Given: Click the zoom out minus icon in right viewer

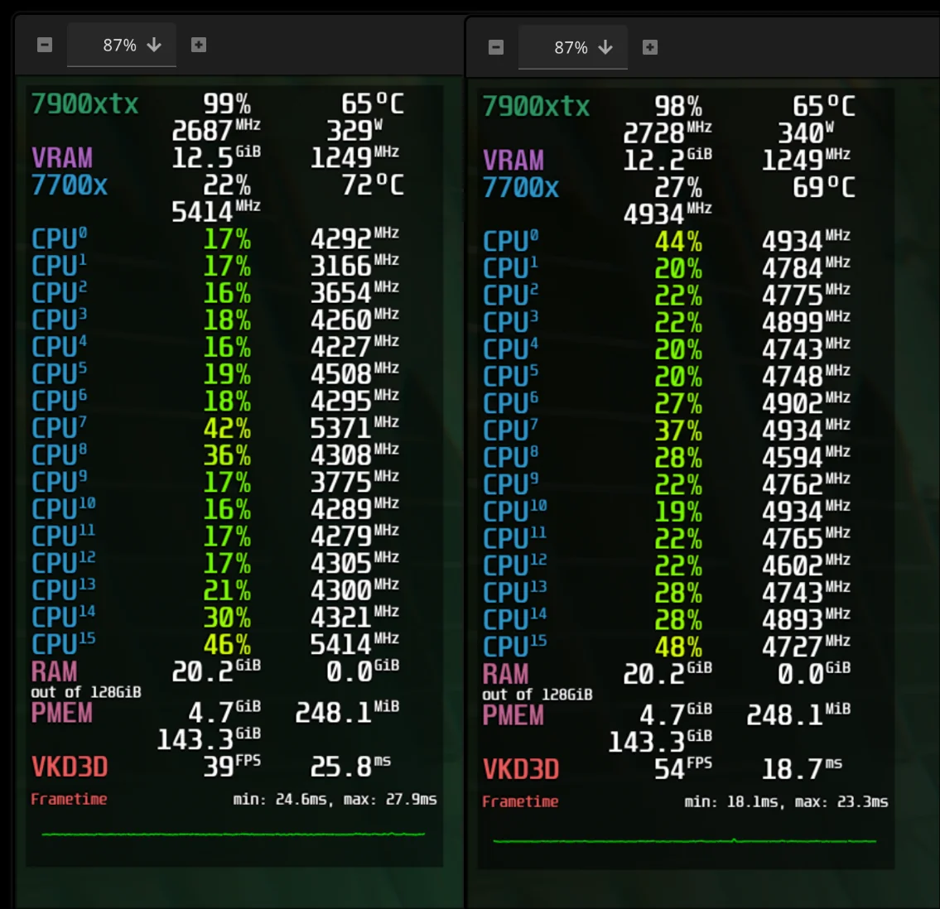Looking at the screenshot, I should pyautogui.click(x=496, y=47).
